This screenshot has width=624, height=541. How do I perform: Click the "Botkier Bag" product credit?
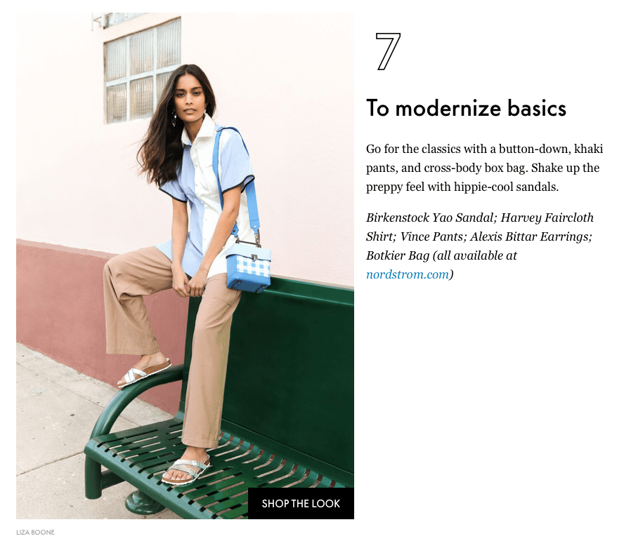pyautogui.click(x=398, y=255)
